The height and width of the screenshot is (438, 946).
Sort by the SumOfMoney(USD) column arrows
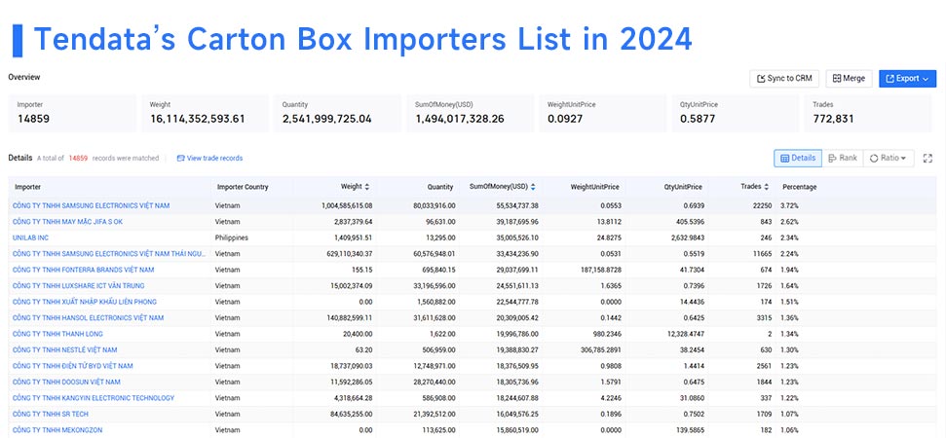tap(533, 187)
